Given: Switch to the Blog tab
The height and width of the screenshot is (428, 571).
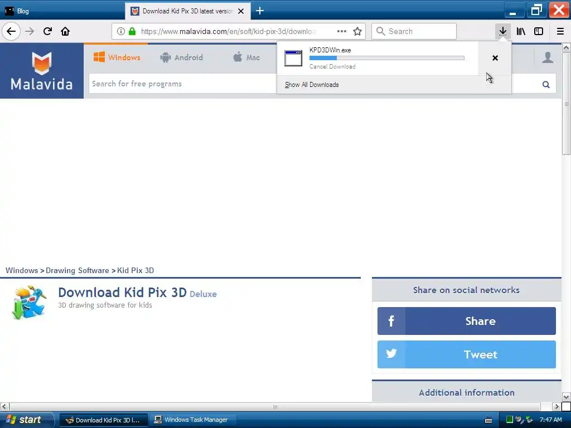Looking at the screenshot, I should point(62,11).
